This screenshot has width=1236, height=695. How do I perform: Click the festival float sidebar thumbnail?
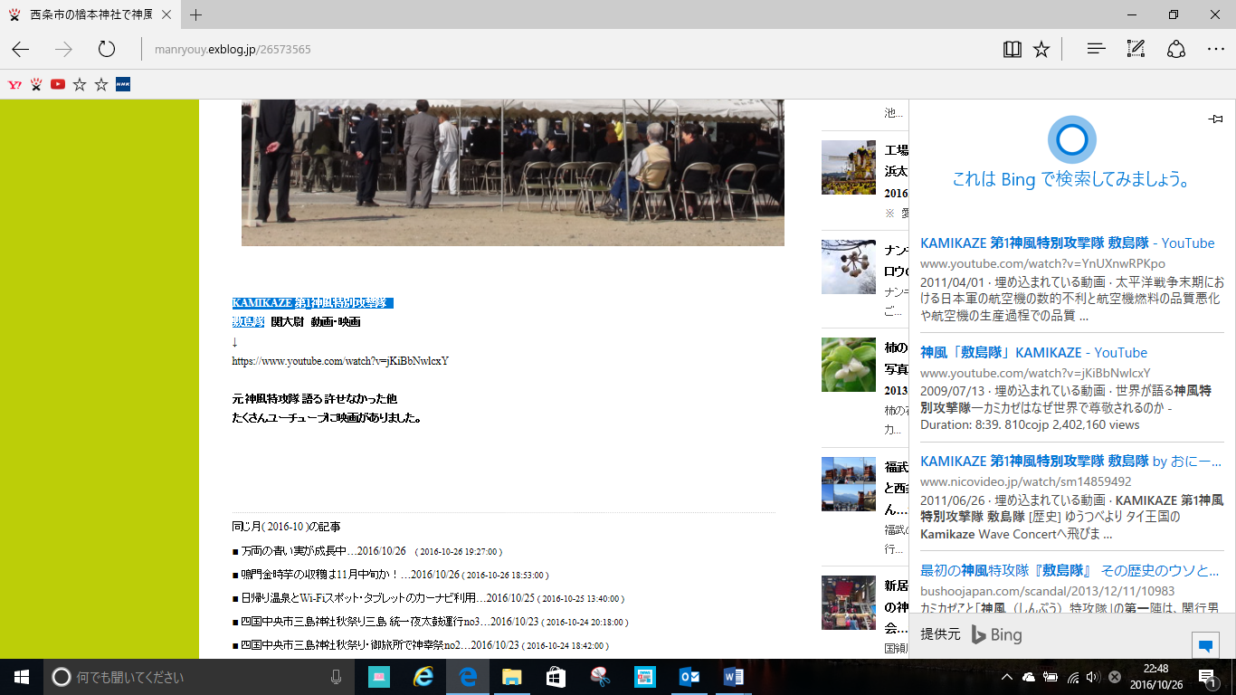point(849,167)
